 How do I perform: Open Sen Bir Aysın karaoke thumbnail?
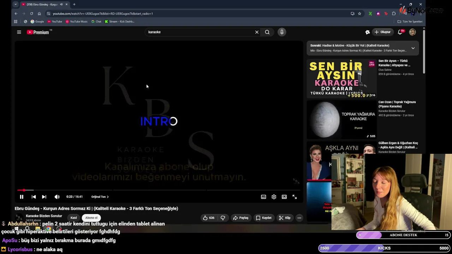(341, 78)
